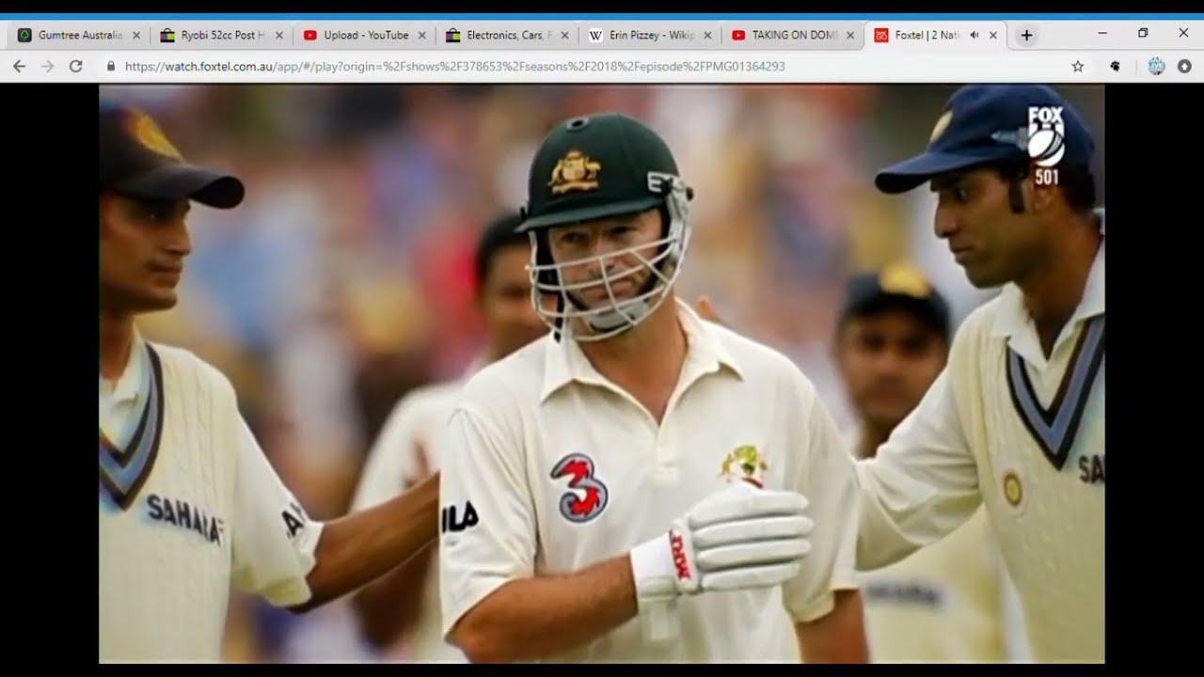Minimize the browser window
The height and width of the screenshot is (677, 1204).
click(x=1102, y=33)
